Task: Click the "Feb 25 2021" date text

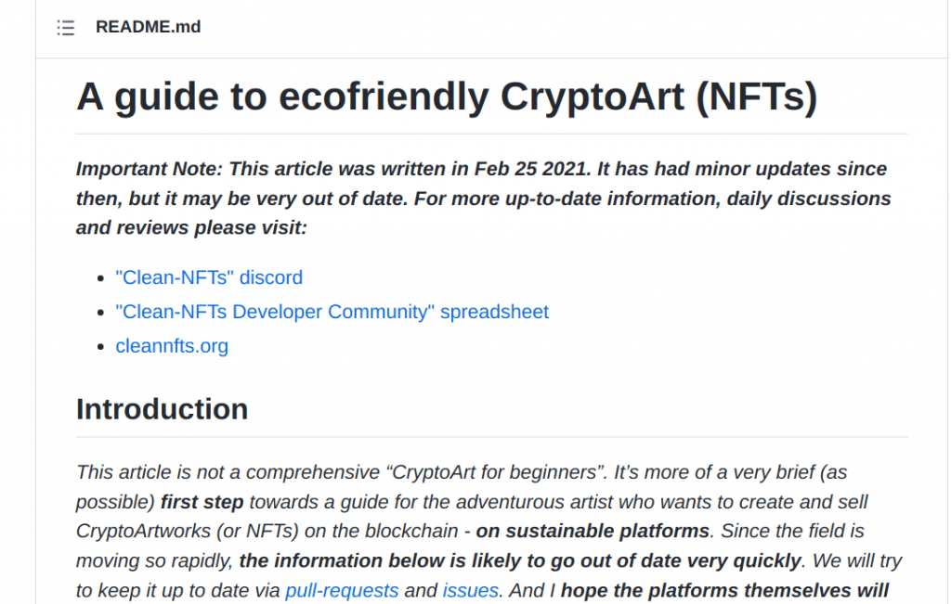Action: coord(532,169)
